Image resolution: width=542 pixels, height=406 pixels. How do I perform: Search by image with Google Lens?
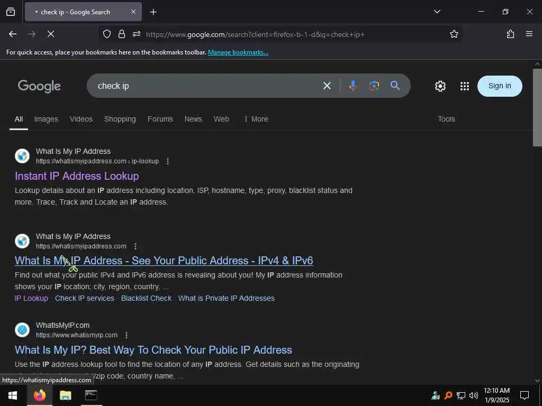click(374, 86)
